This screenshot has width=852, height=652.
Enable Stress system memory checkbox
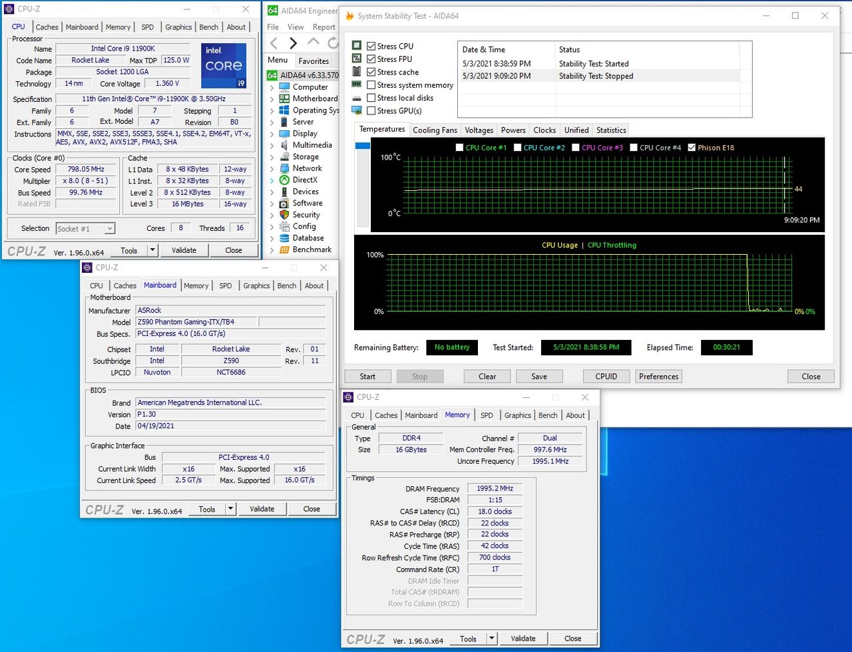[371, 85]
